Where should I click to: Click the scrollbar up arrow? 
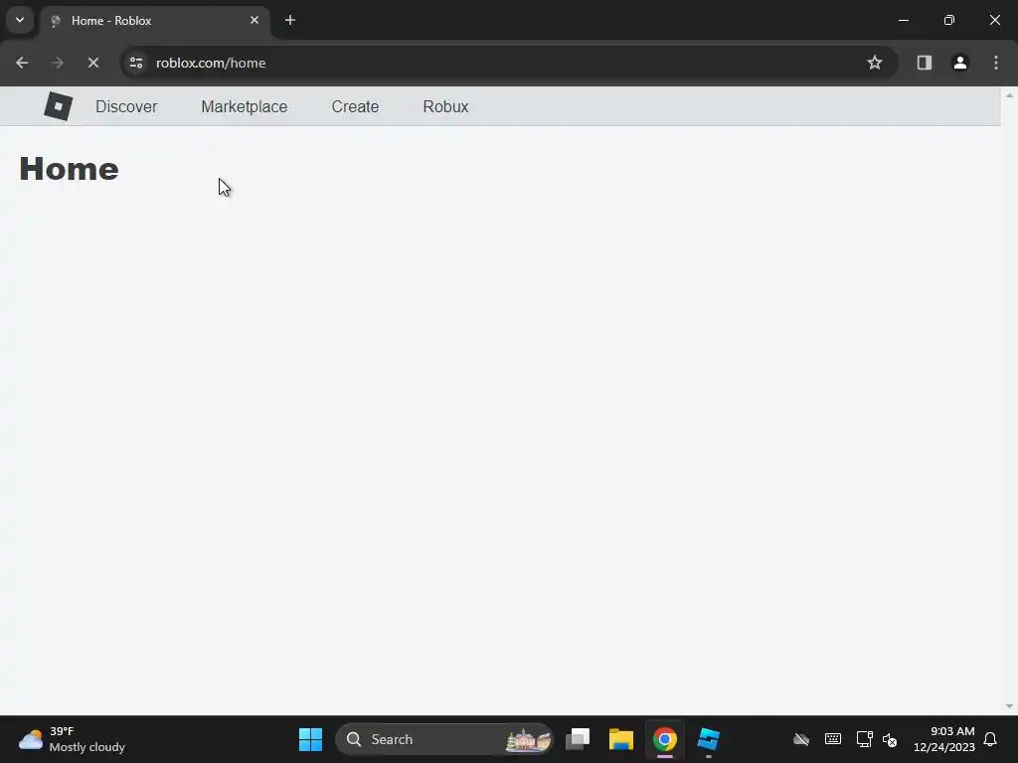pos(1010,95)
